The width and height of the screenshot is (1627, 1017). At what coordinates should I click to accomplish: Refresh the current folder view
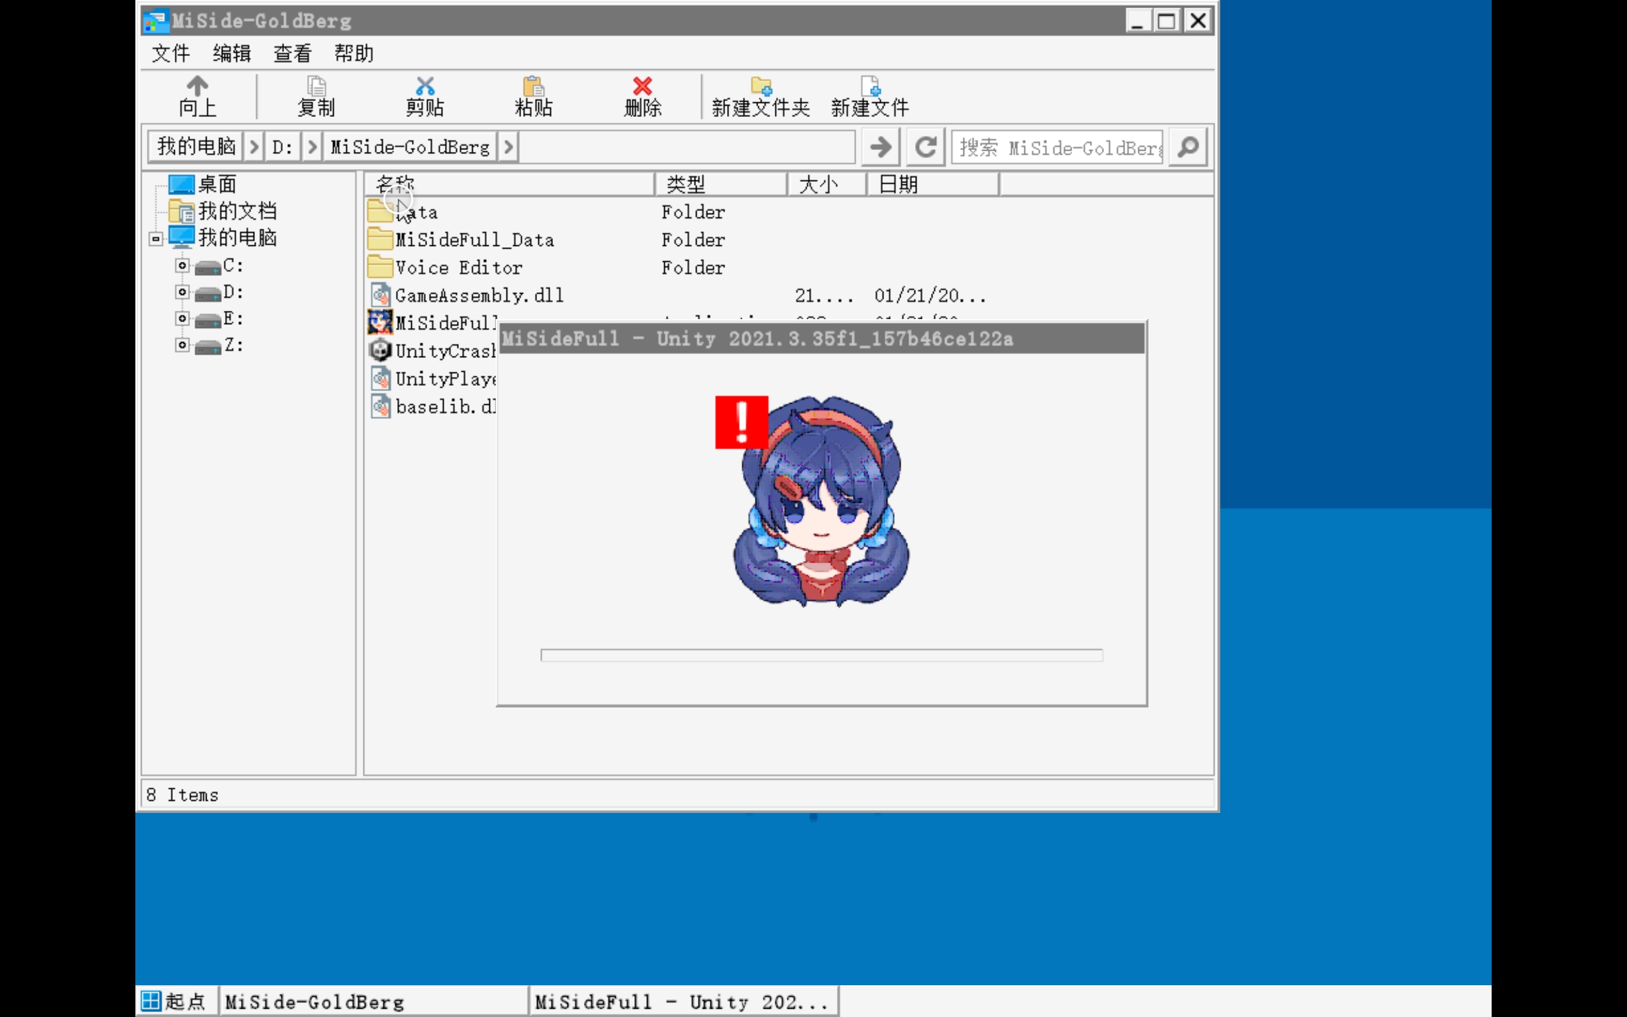pos(926,147)
